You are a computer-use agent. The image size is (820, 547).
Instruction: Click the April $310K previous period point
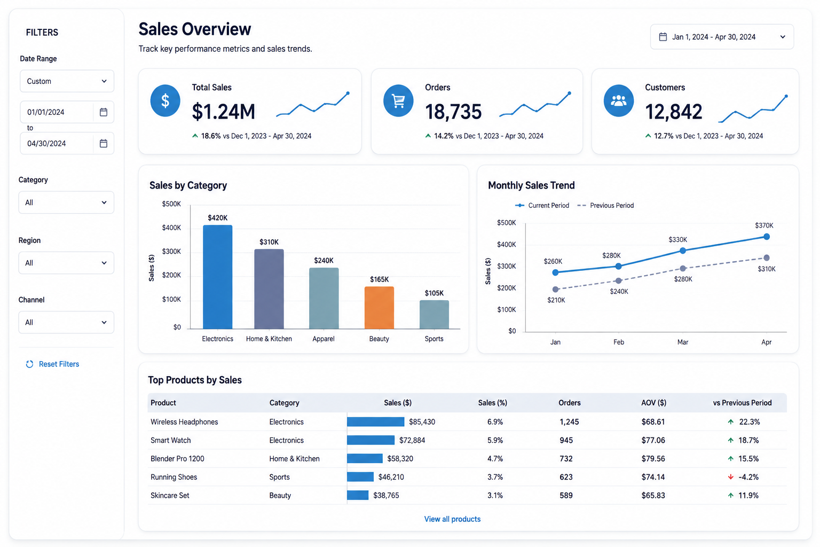pyautogui.click(x=767, y=258)
